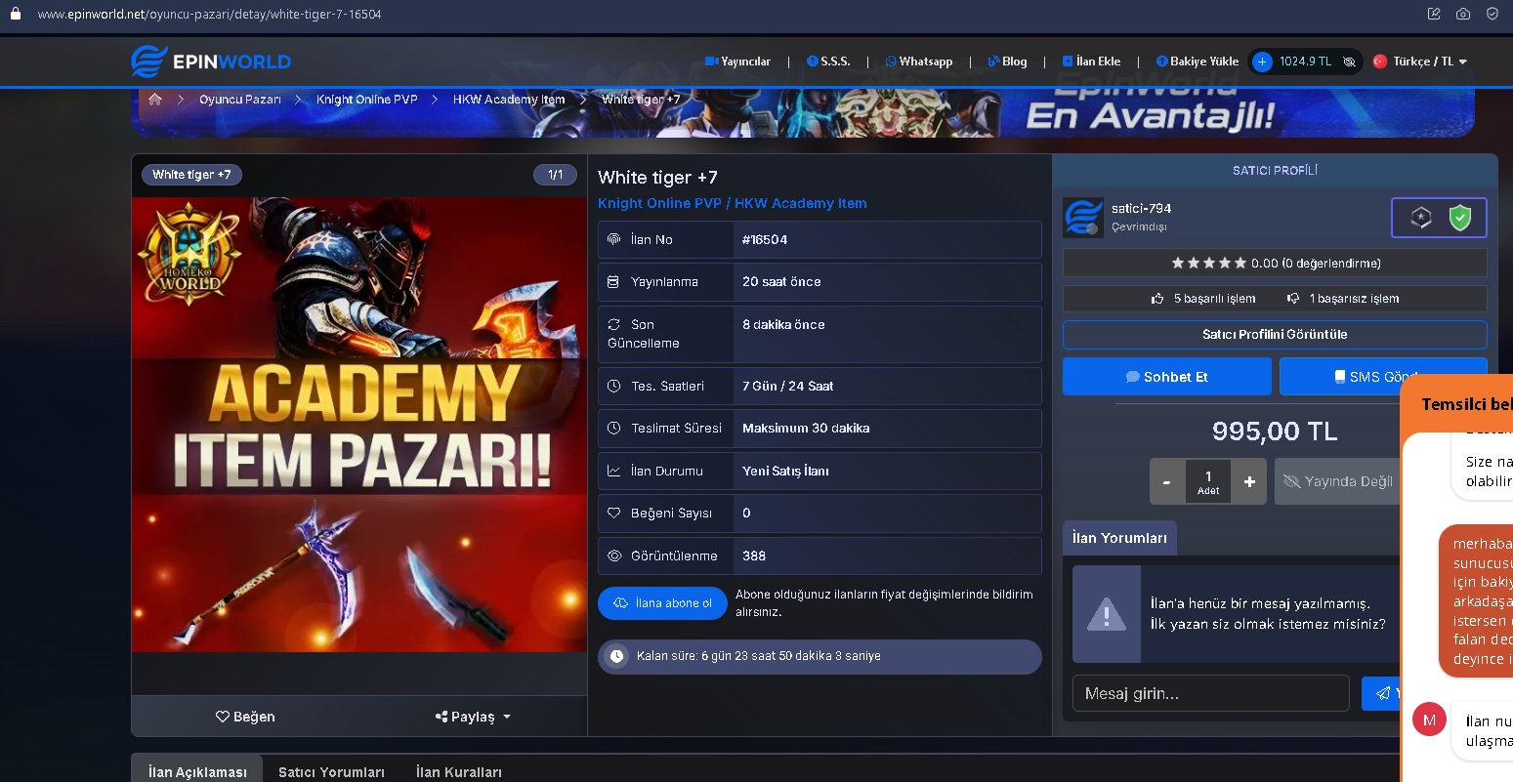Click the 1024.9 TL balance amount

pos(1305,62)
